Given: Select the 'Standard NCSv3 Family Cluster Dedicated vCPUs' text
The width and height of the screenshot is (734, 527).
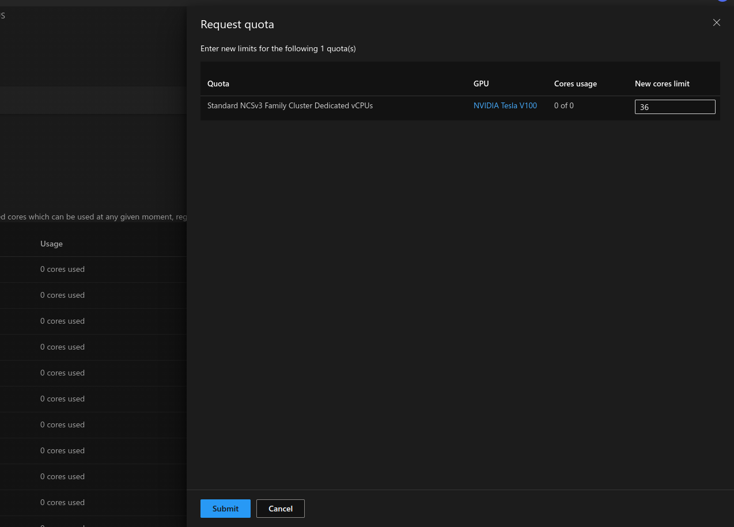Looking at the screenshot, I should coord(290,105).
